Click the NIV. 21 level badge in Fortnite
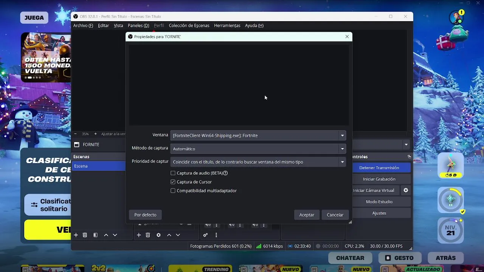 pos(451,230)
